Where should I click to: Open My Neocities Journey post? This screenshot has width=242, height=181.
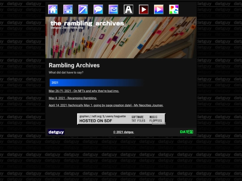pos(106,105)
